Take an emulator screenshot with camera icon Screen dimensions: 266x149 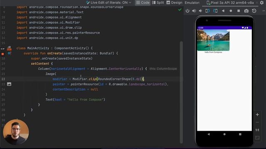point(246,11)
